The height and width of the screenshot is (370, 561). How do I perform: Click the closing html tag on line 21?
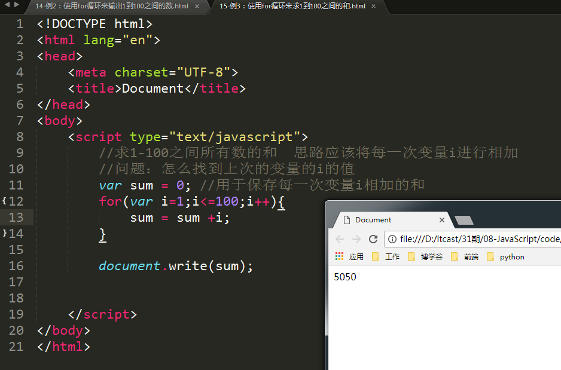(x=63, y=347)
